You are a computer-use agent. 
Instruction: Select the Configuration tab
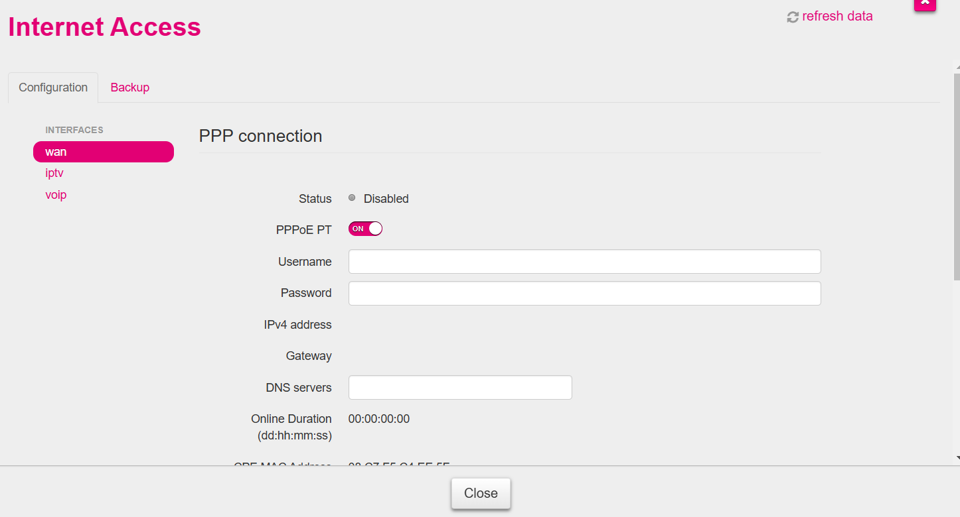53,87
